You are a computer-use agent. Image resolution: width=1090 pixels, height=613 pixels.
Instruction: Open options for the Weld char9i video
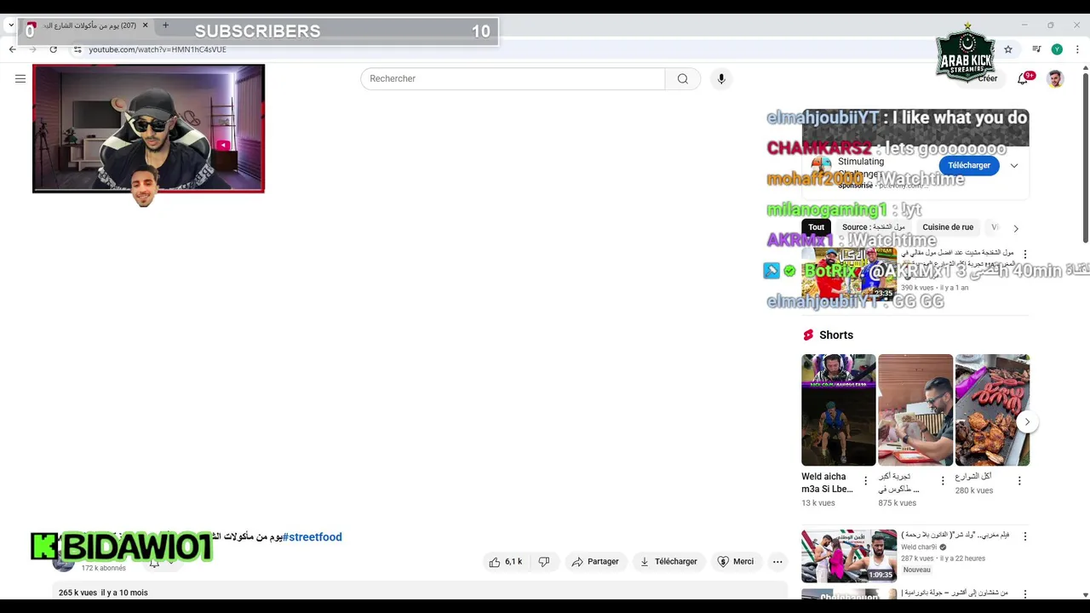1025,537
